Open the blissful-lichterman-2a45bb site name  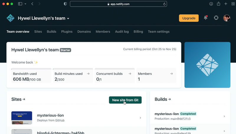(61, 133)
